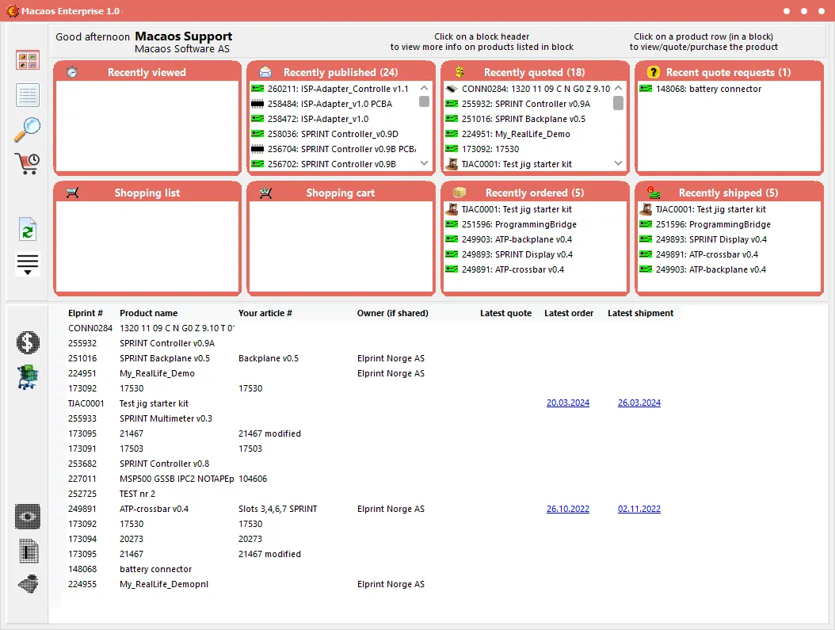Open the Recently viewed block header
This screenshot has height=630, width=835.
click(147, 72)
